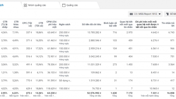The image size is (176, 99).
Task: Click total CTR khác nhau 6,22%
Action: [x=15, y=93]
